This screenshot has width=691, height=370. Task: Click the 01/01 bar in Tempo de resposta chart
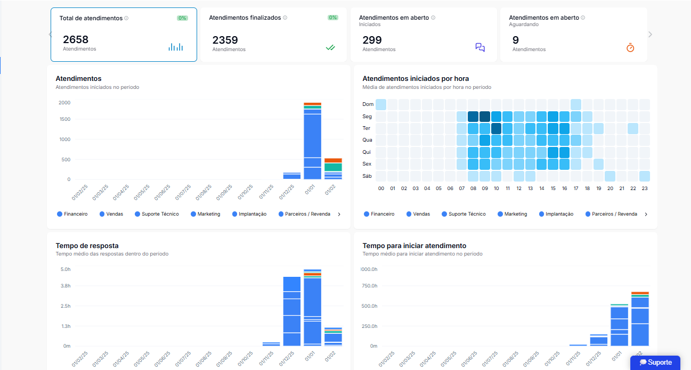coord(312,308)
